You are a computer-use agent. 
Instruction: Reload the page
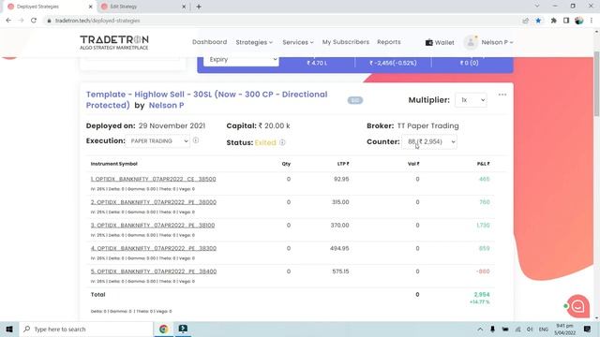point(34,21)
